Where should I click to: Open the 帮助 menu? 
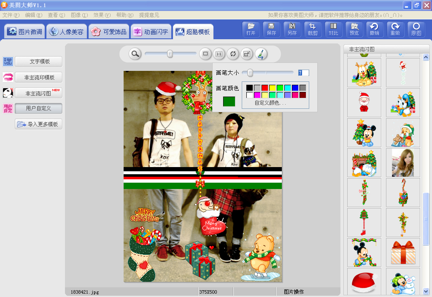point(125,15)
